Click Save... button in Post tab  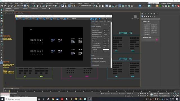pyautogui.click(x=96, y=24)
